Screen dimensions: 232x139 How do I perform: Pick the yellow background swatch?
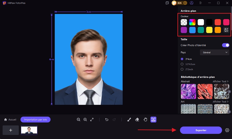[x=209, y=30]
